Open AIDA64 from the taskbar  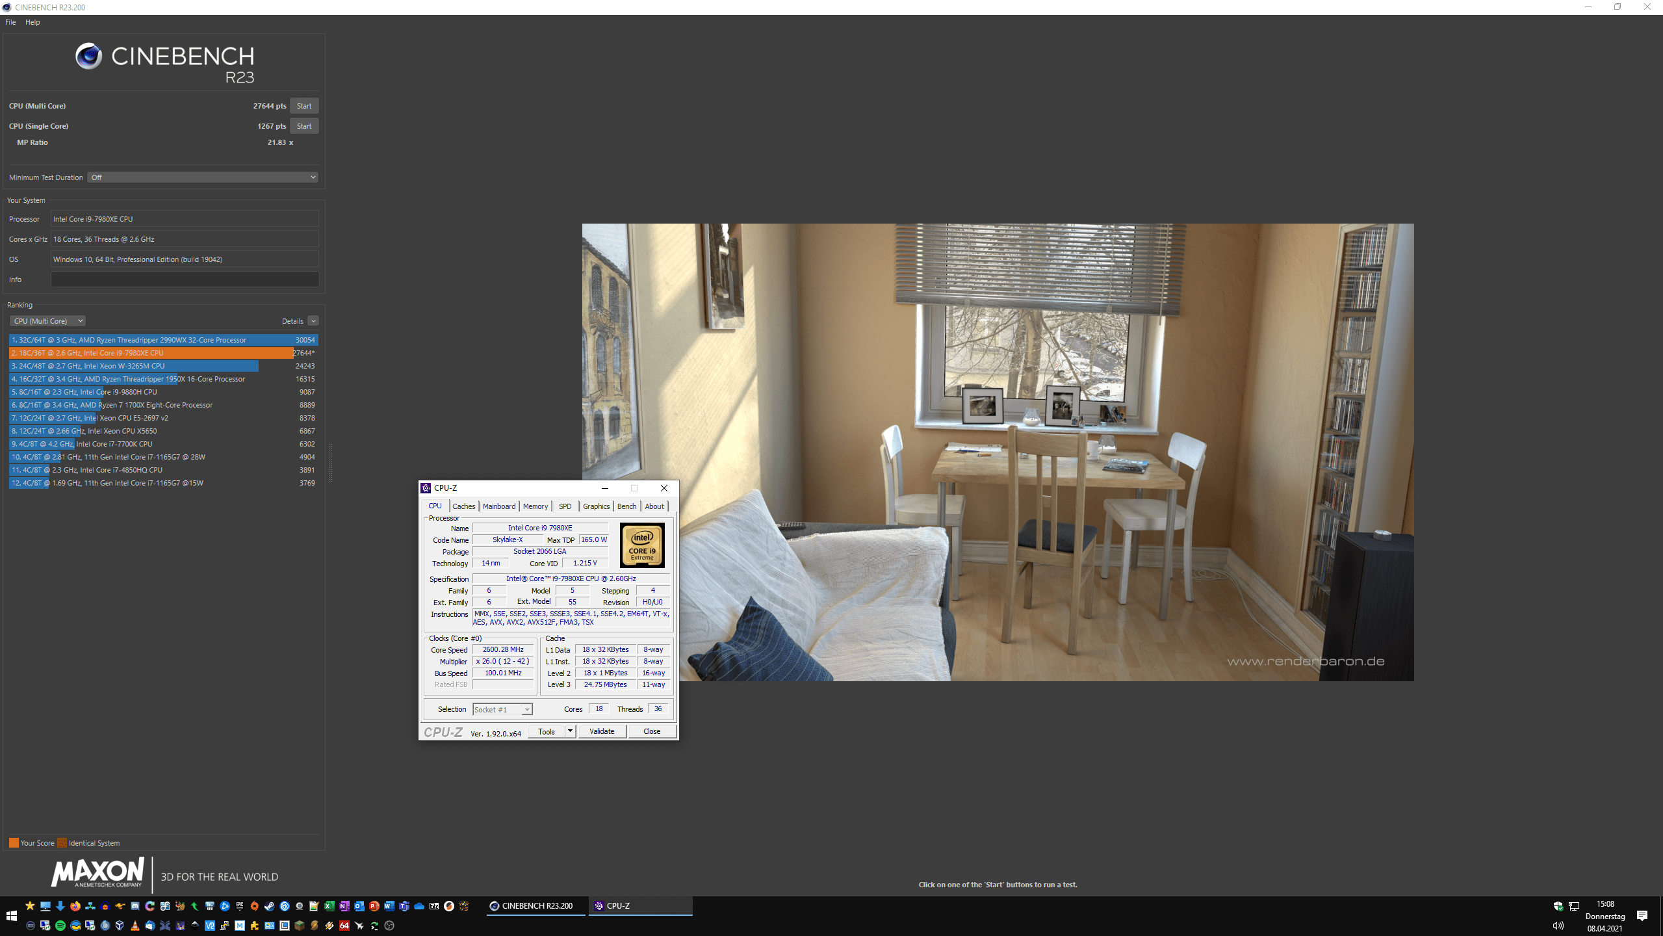tap(344, 926)
